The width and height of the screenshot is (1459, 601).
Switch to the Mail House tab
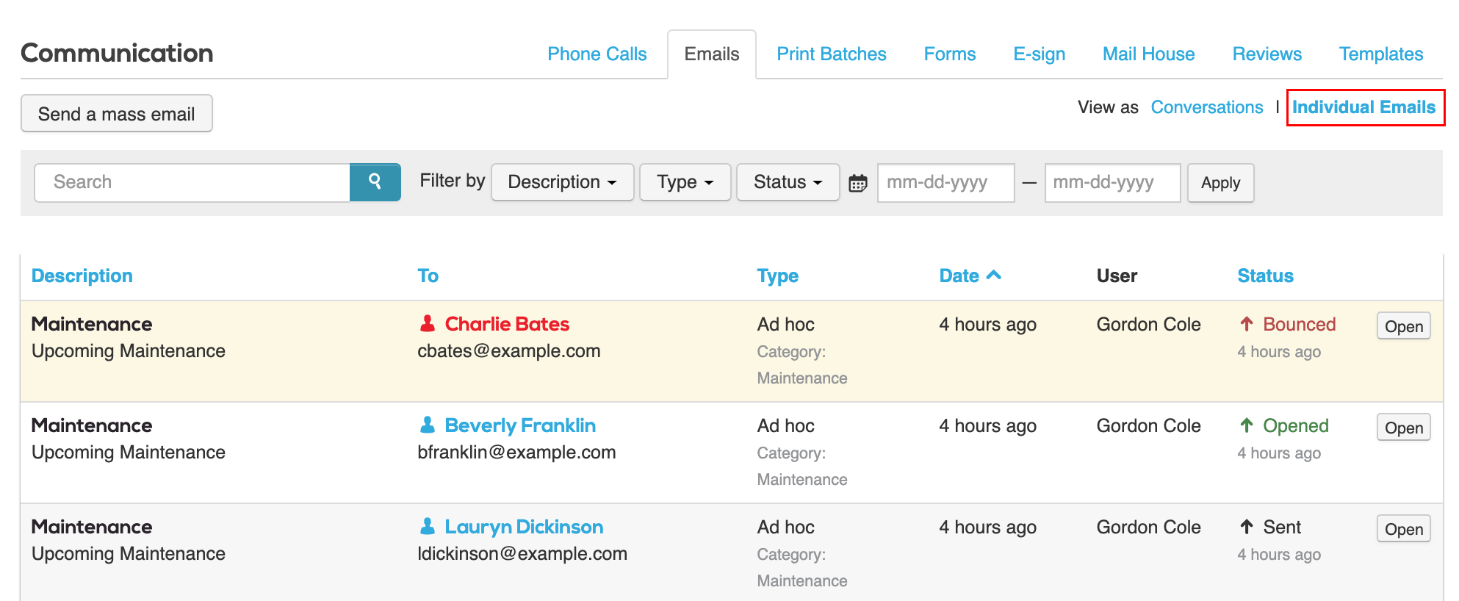coord(1148,54)
